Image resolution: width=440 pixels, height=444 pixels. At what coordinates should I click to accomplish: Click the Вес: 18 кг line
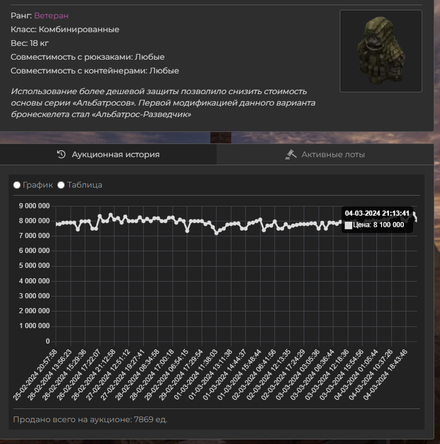(x=30, y=43)
